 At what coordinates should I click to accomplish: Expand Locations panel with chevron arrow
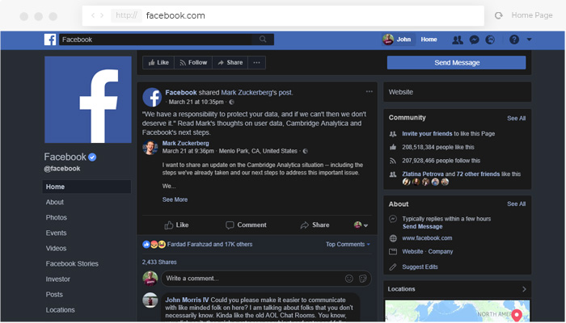tap(524, 289)
